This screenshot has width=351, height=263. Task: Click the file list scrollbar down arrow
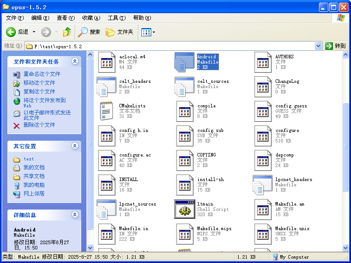pos(346,248)
